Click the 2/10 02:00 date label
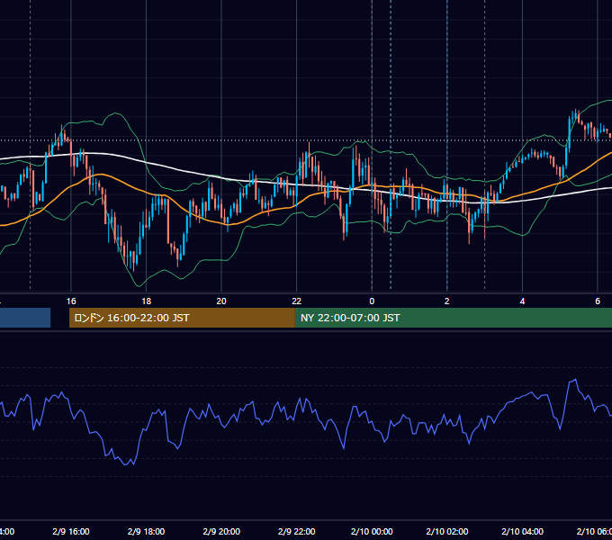This screenshot has width=612, height=540. (447, 531)
